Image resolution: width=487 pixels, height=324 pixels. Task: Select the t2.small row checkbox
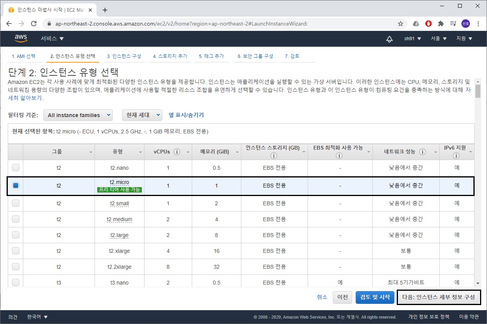coord(15,203)
